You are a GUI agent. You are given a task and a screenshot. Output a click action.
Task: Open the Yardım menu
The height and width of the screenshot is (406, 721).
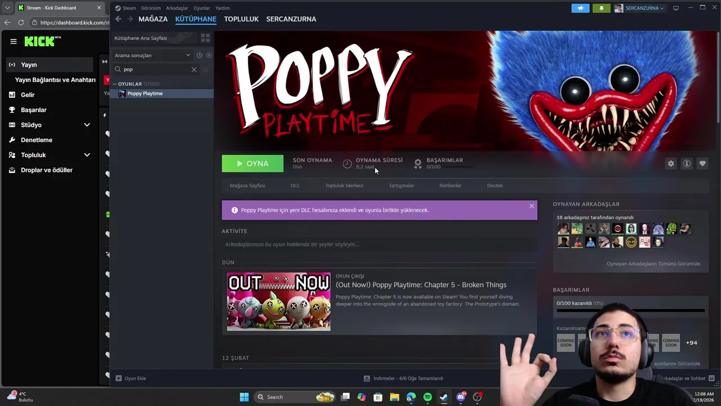pos(222,8)
